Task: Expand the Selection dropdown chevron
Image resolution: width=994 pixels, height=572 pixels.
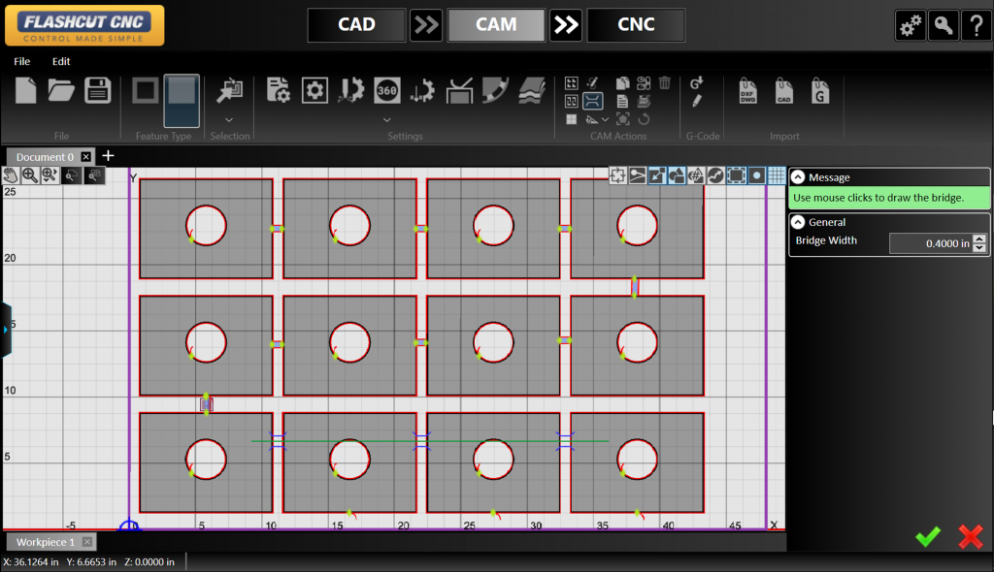Action: coord(229,118)
